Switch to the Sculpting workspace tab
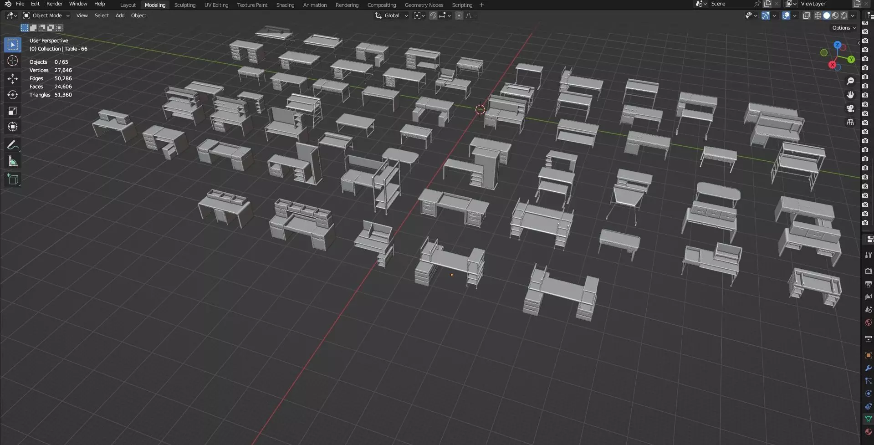The image size is (874, 445). 184,5
